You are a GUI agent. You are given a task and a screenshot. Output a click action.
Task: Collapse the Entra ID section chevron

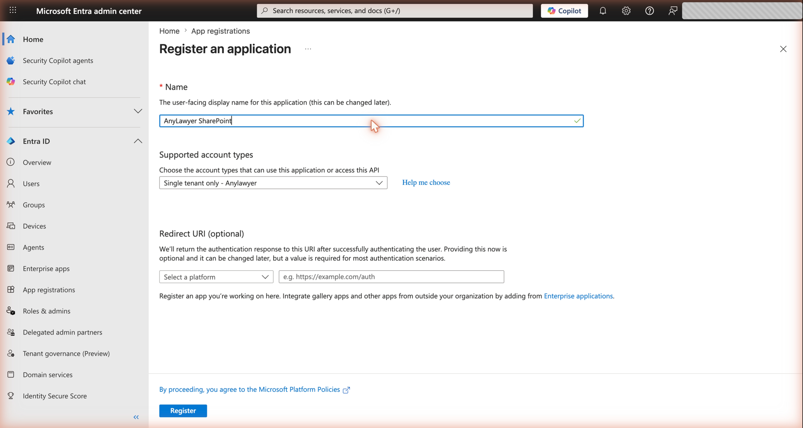point(138,141)
